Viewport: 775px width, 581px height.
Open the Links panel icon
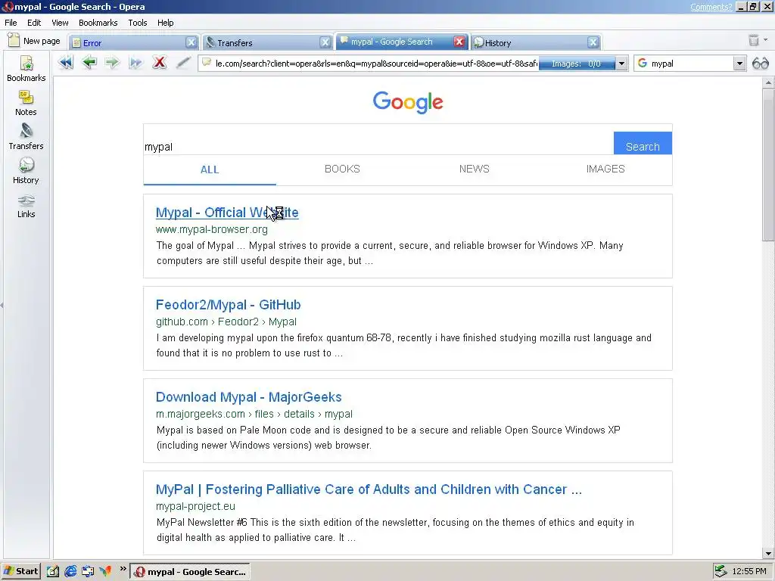point(26,206)
